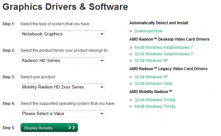Click the Step 1 label

click(x=9, y=24)
